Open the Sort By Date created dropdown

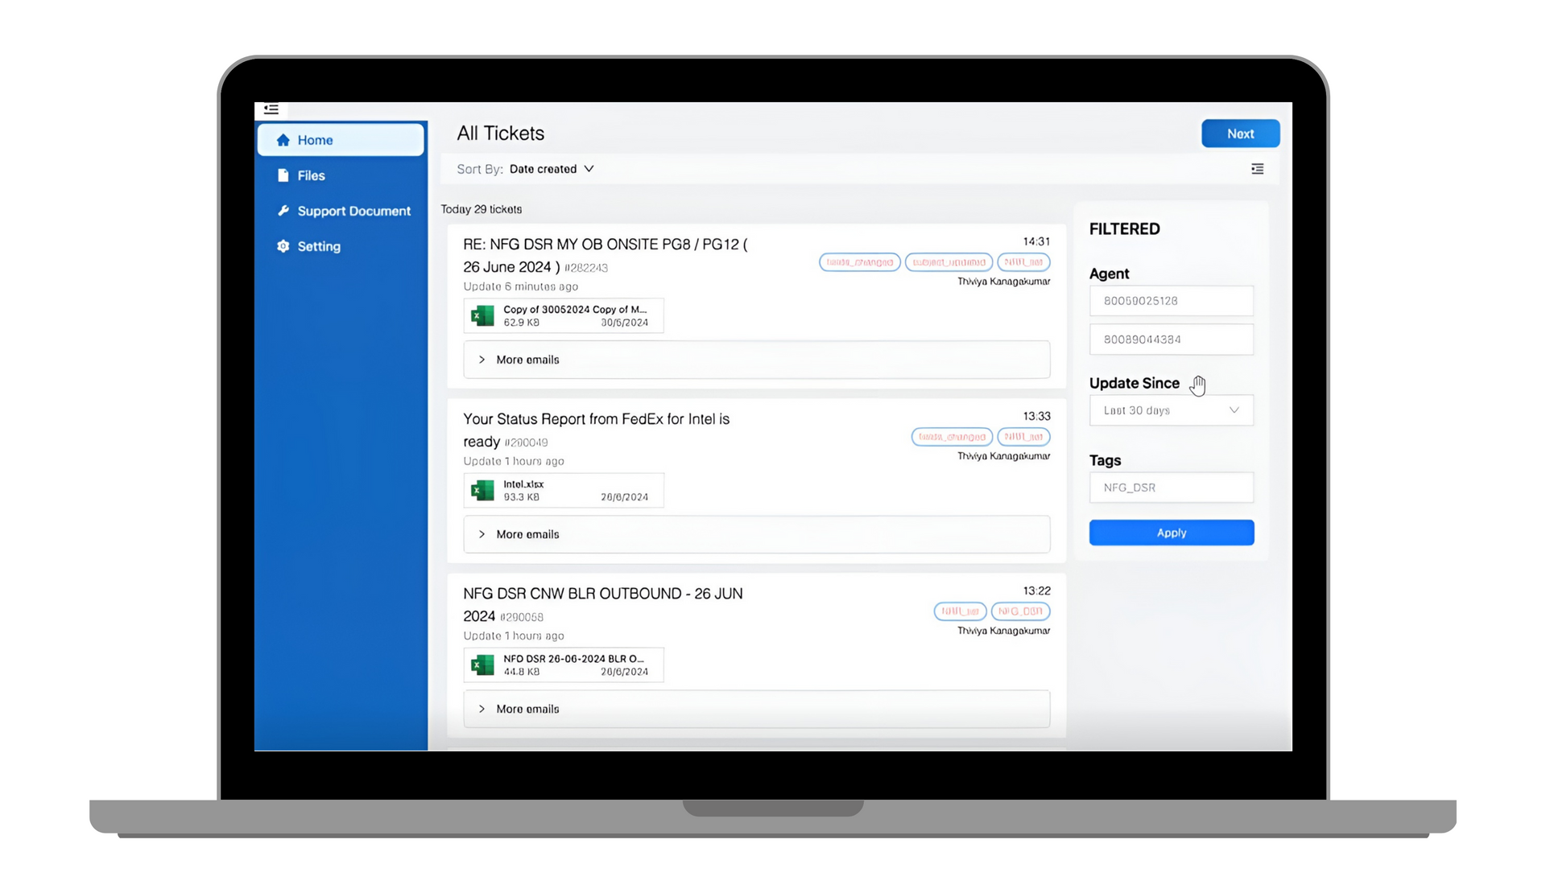tap(552, 169)
